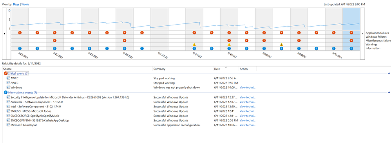The height and width of the screenshot is (152, 391).
Task: Select the 5/31/2022 chart column
Action: (x=159, y=29)
